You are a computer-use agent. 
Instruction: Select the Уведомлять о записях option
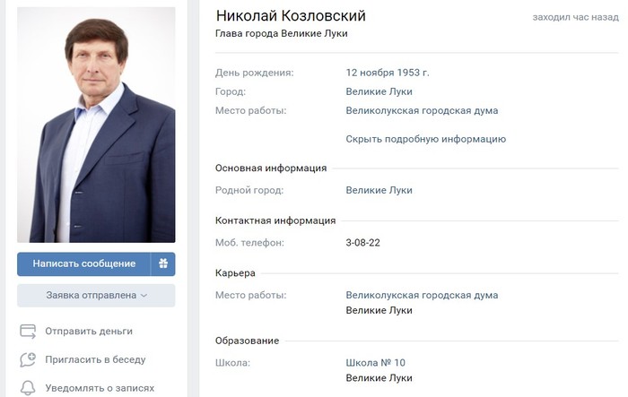100,388
